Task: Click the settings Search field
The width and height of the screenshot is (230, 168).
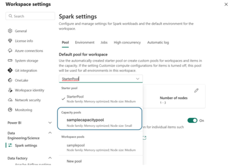Action: coord(30,16)
